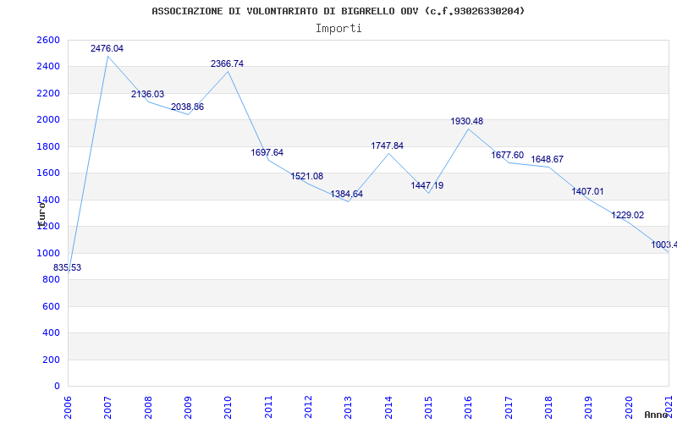This screenshot has height=423, width=677.
Task: Click x-axis year 2011
Action: [268, 407]
